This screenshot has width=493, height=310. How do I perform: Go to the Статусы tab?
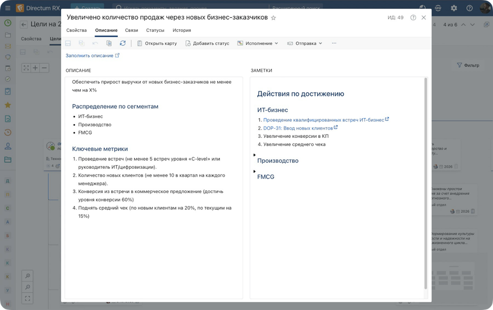click(x=155, y=30)
